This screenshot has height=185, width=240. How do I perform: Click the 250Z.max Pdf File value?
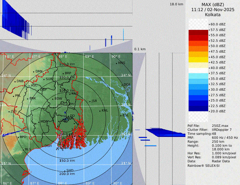click(x=220, y=126)
